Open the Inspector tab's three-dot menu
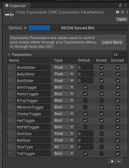The image size is (129, 168). coord(125,5)
